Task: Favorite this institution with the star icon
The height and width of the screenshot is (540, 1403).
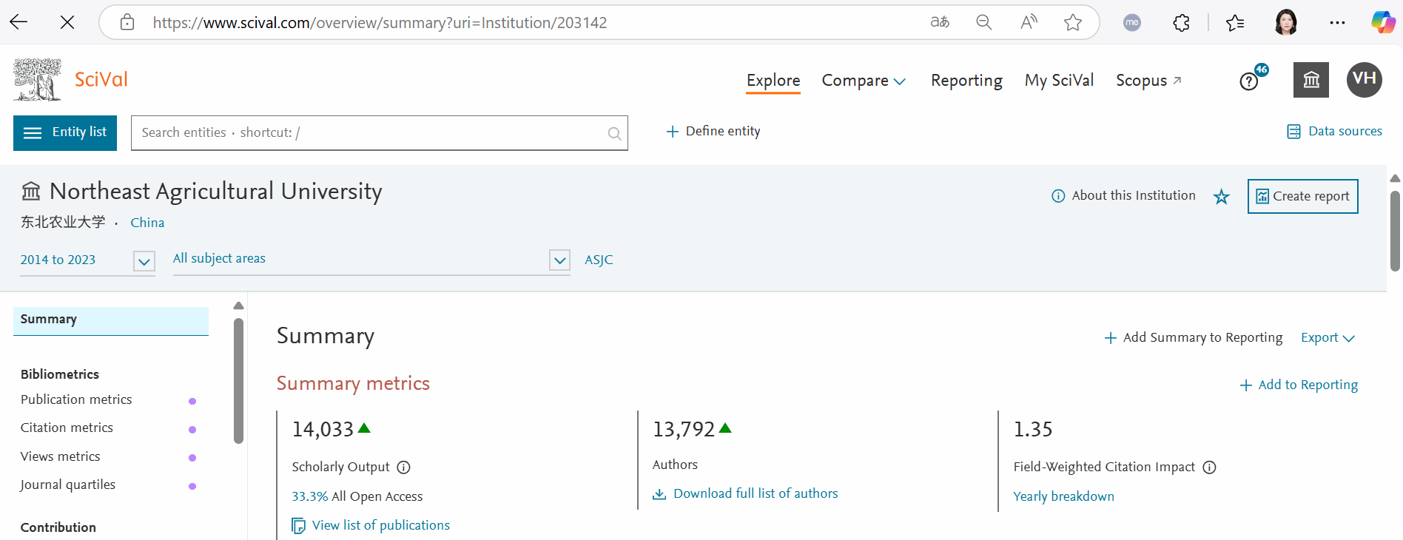Action: [x=1221, y=197]
